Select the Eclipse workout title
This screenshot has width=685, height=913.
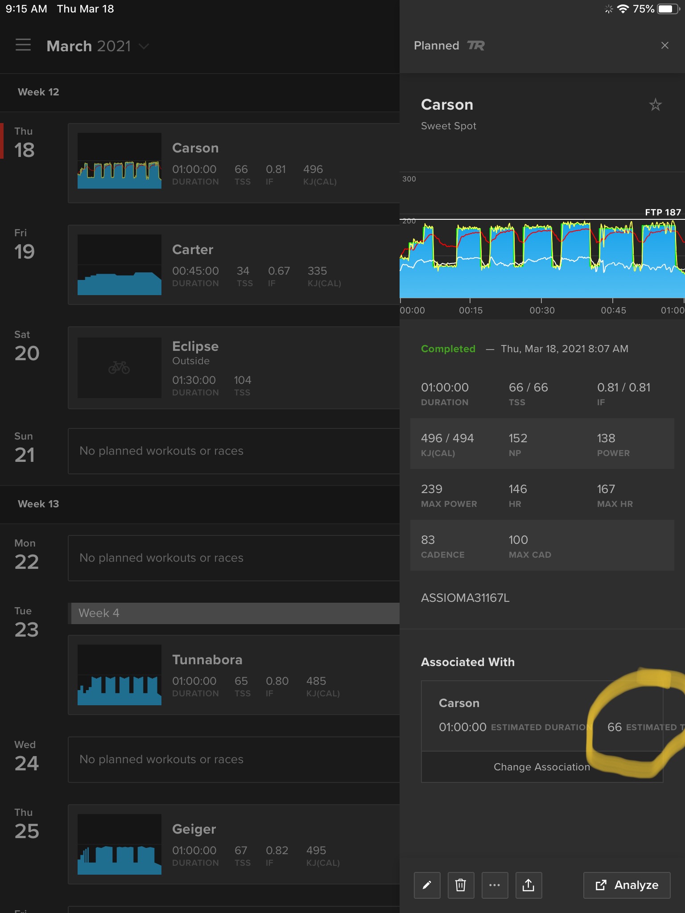click(195, 346)
